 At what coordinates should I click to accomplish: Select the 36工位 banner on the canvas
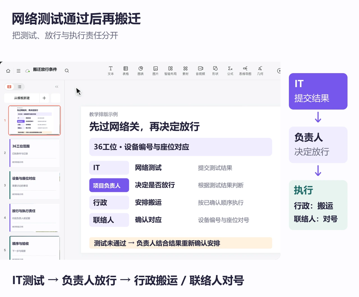pos(181,147)
